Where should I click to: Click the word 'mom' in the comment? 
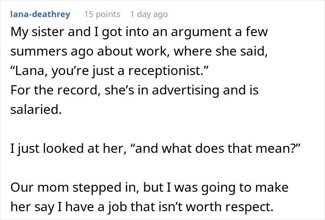point(52,188)
